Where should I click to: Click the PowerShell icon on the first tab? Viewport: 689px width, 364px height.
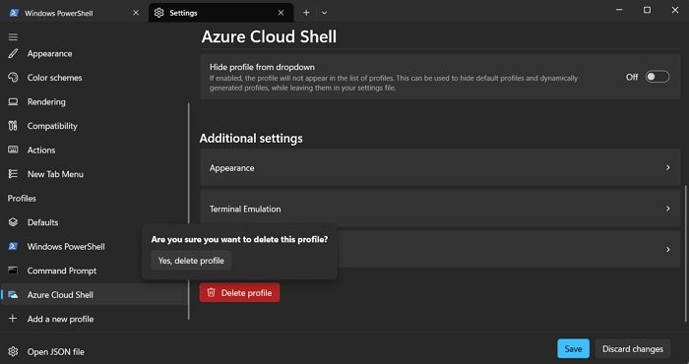[x=14, y=13]
